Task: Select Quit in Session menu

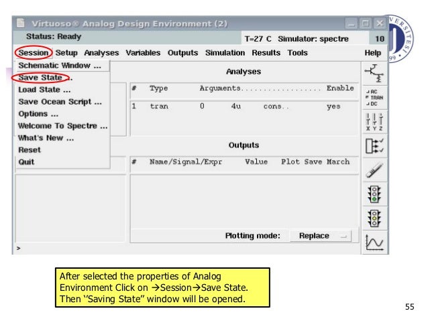Action: click(63, 162)
